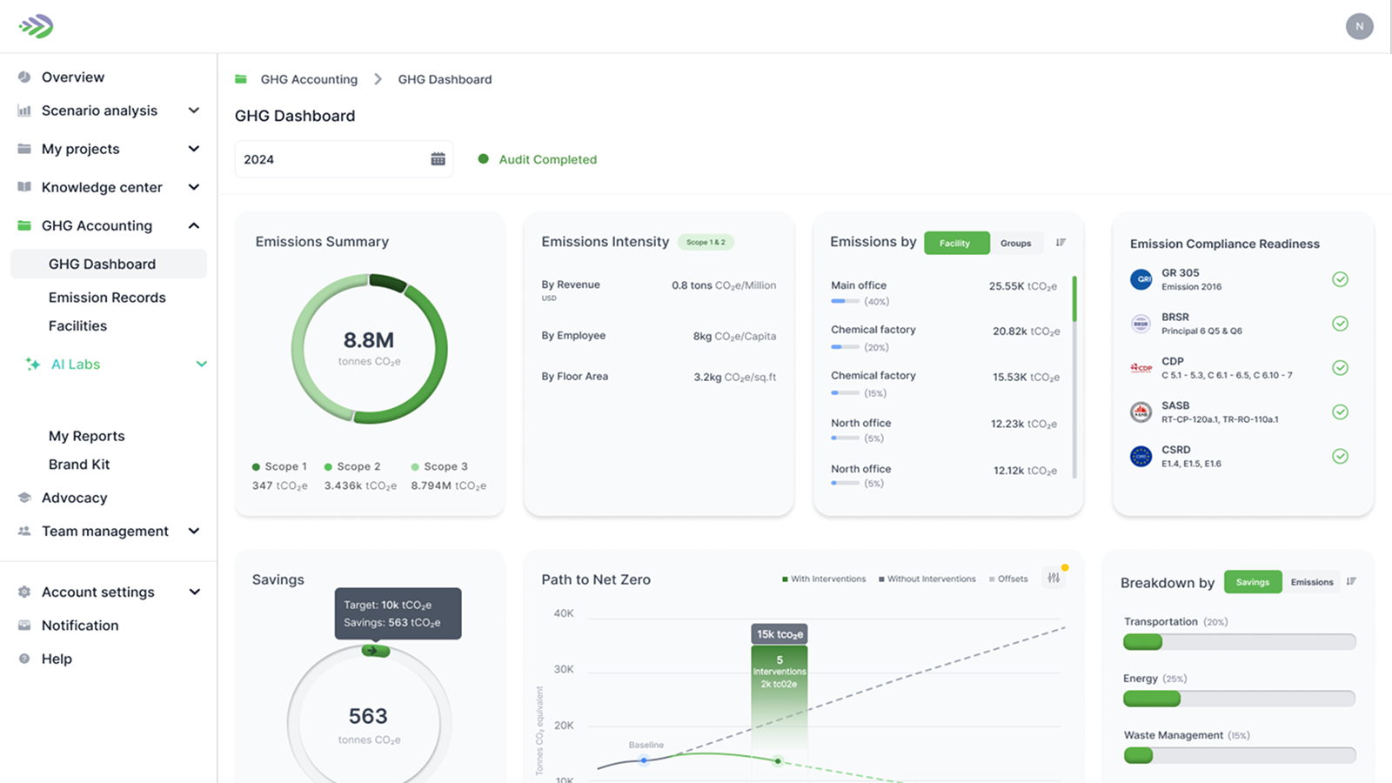Open the user avatar in top right
1392x783 pixels.
click(x=1359, y=26)
